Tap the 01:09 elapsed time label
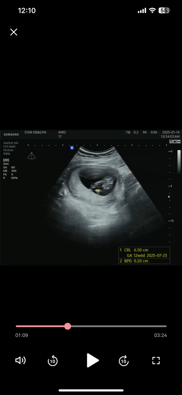This screenshot has height=395, width=182. (22, 335)
